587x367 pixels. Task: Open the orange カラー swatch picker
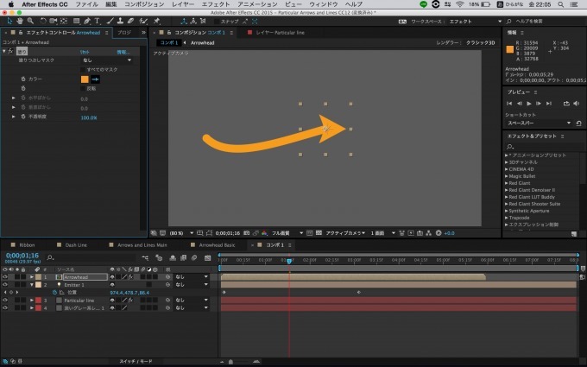85,79
